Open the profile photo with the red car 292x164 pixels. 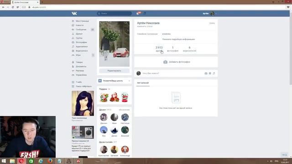pyautogui.click(x=115, y=44)
